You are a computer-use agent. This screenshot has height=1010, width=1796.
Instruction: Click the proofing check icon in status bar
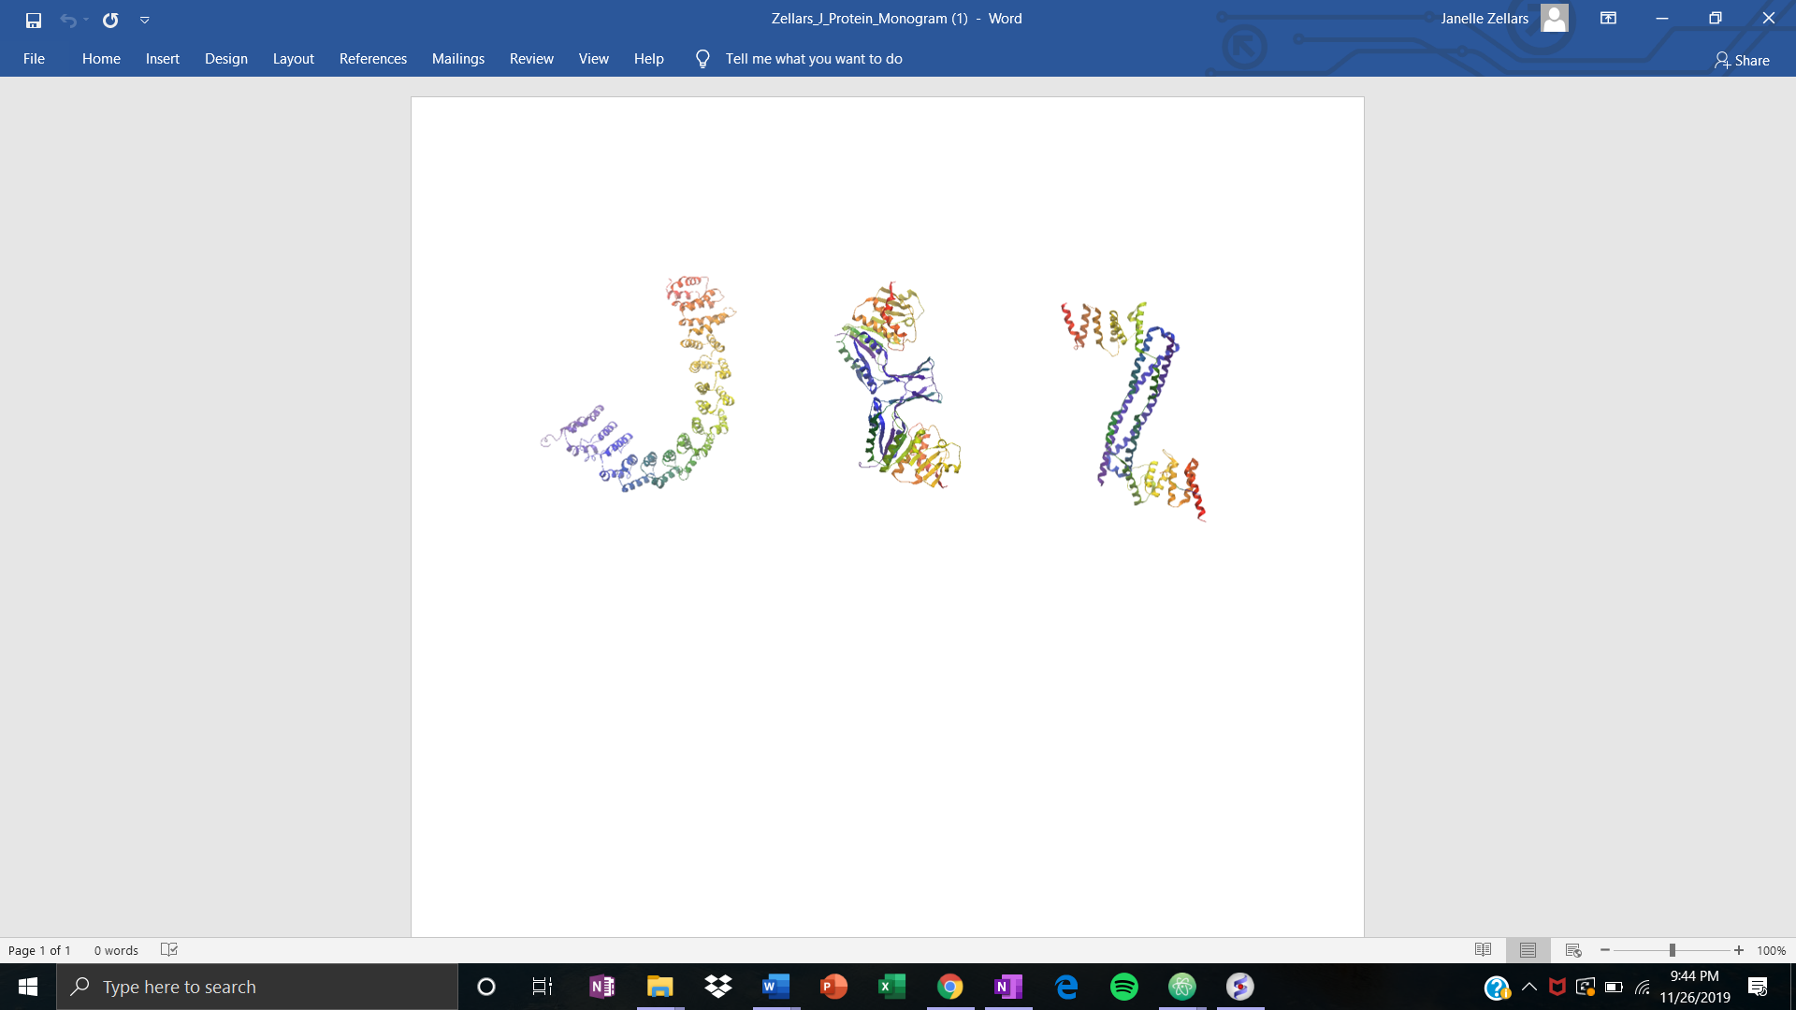(169, 950)
